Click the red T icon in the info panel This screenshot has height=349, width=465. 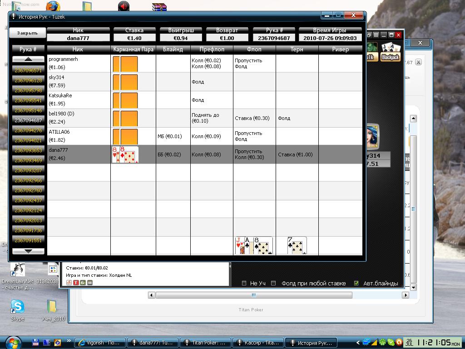(76, 283)
